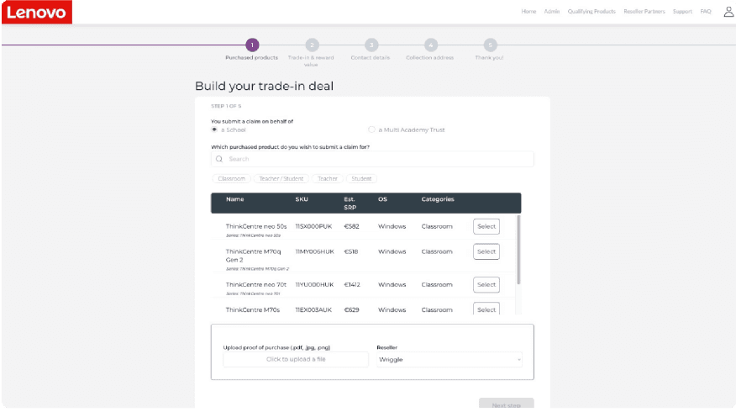Click SKU cell 11SX000PUK

pos(313,226)
